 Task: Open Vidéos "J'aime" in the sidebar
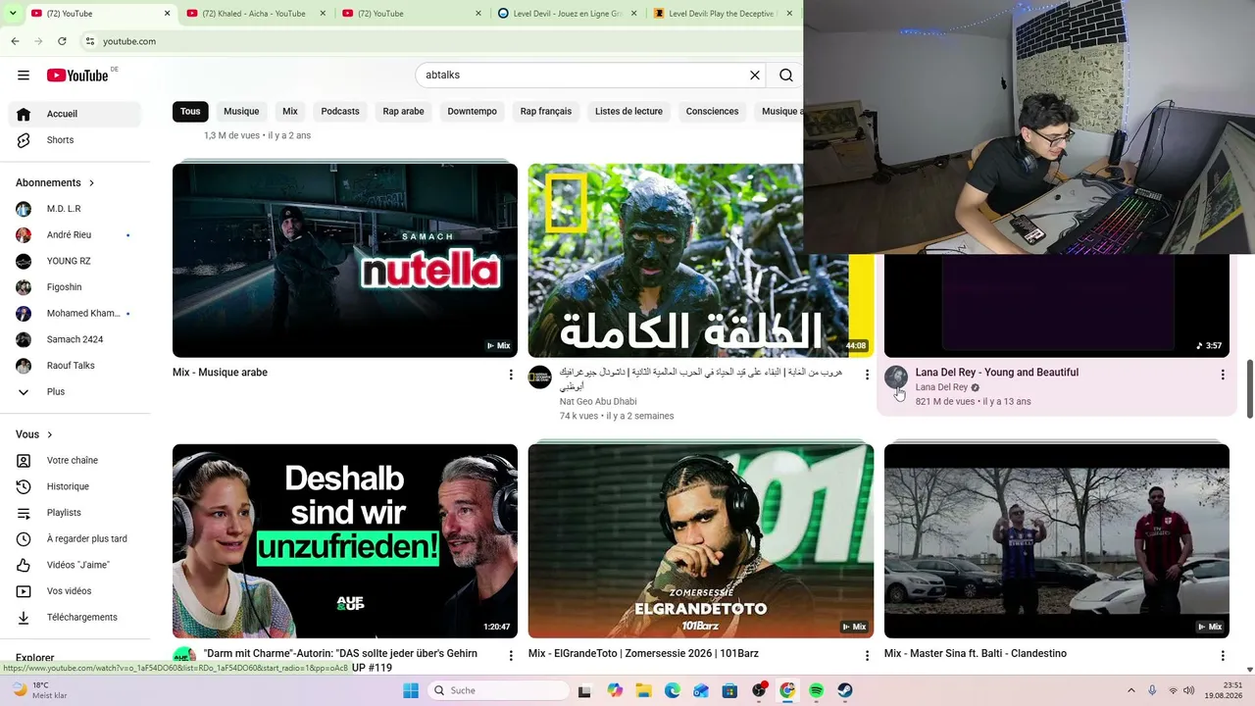(x=75, y=565)
